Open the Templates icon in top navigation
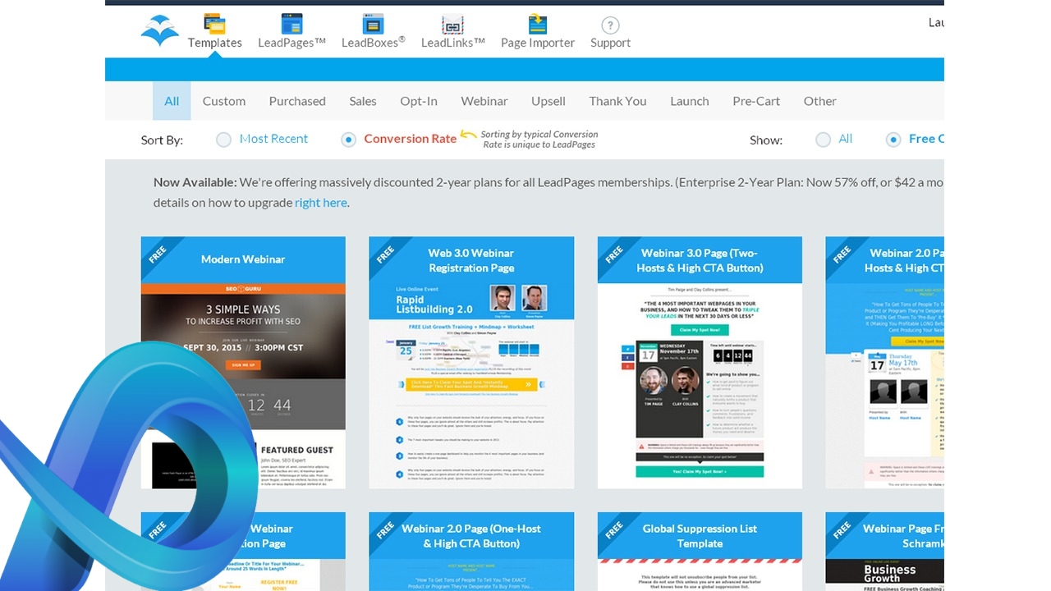The height and width of the screenshot is (591, 1051). coord(215,24)
